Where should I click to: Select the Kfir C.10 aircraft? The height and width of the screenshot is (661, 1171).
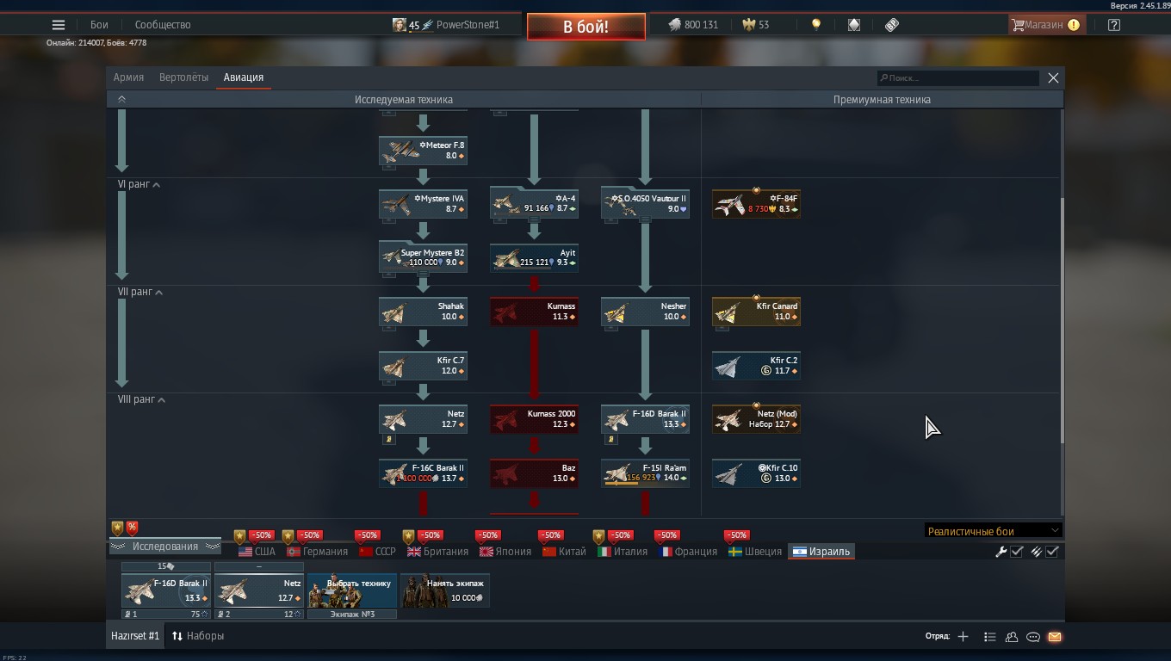[756, 473]
